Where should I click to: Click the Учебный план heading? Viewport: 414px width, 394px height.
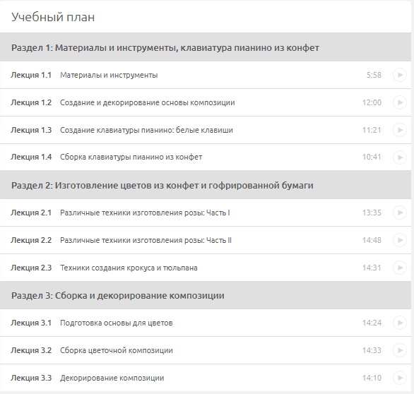[53, 17]
